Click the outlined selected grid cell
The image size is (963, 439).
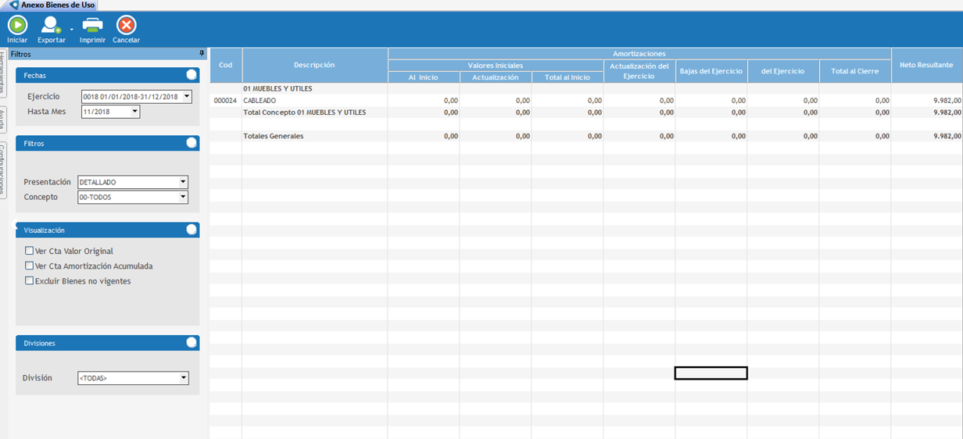click(x=711, y=373)
